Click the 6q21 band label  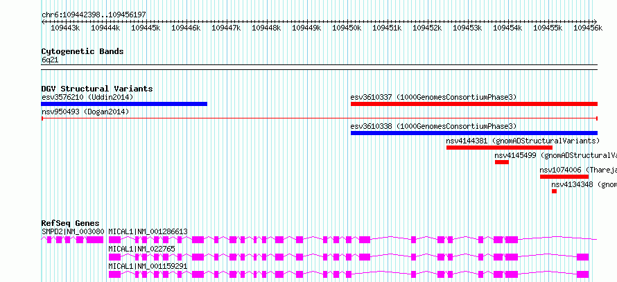point(50,60)
